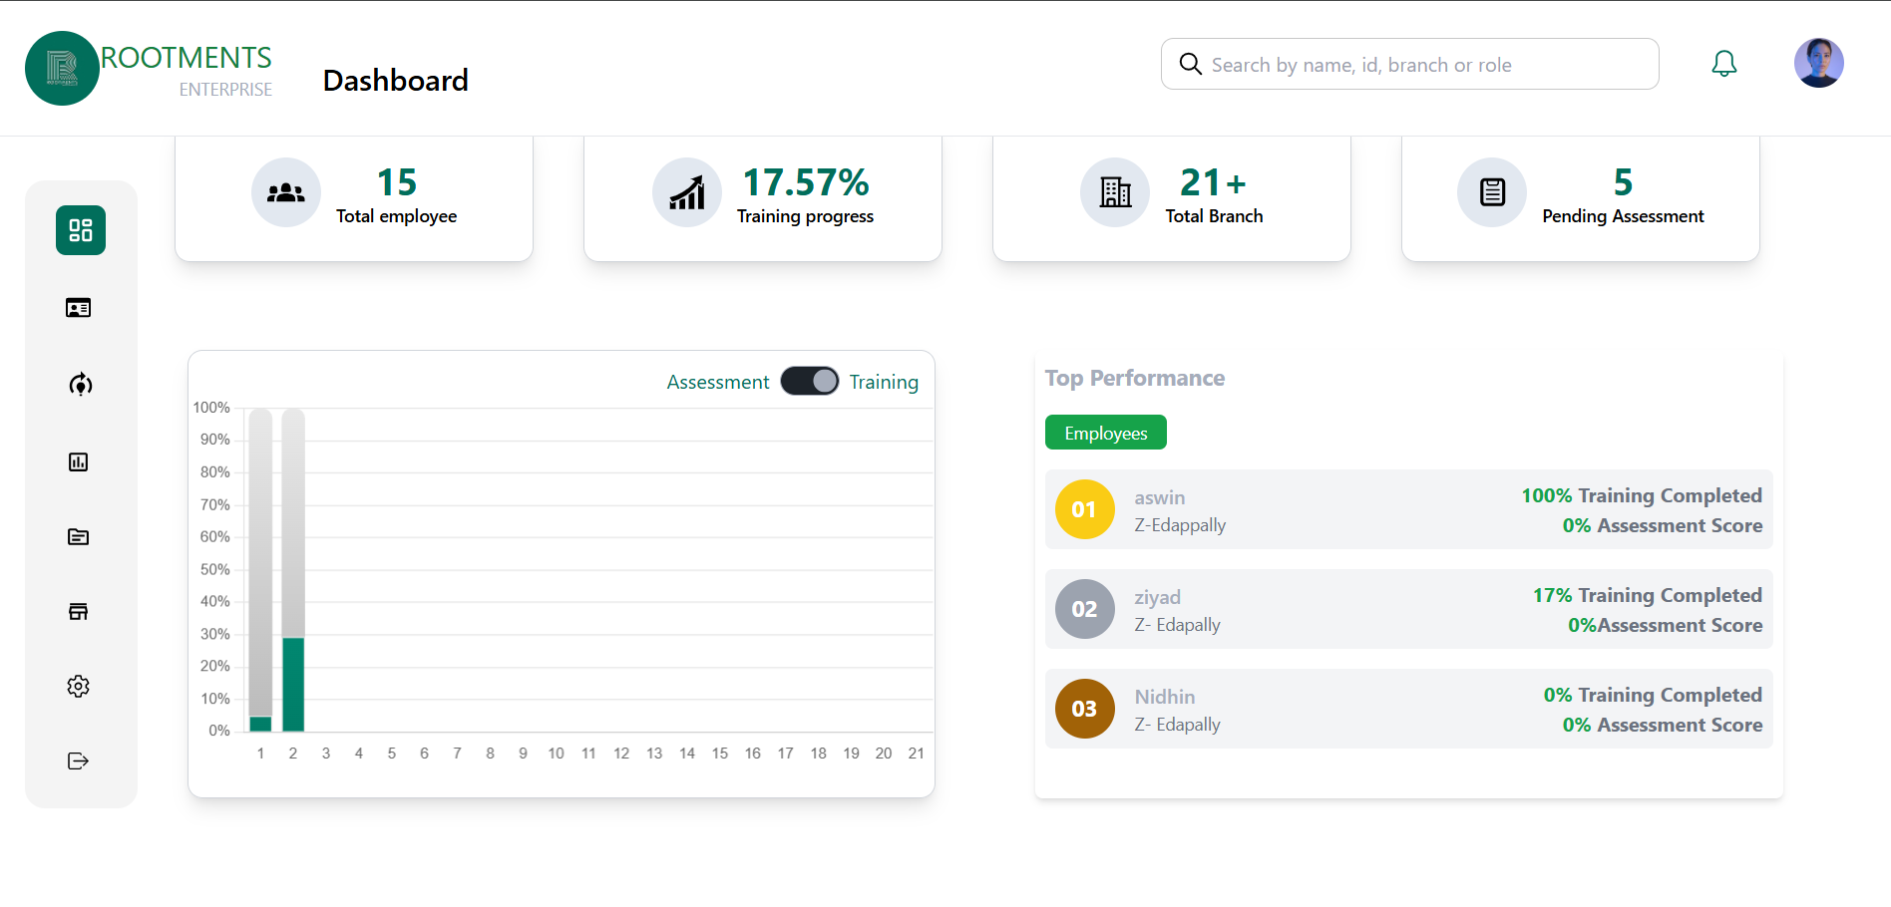This screenshot has width=1891, height=907.
Task: Open the employee ID card sidebar icon
Action: tap(79, 308)
